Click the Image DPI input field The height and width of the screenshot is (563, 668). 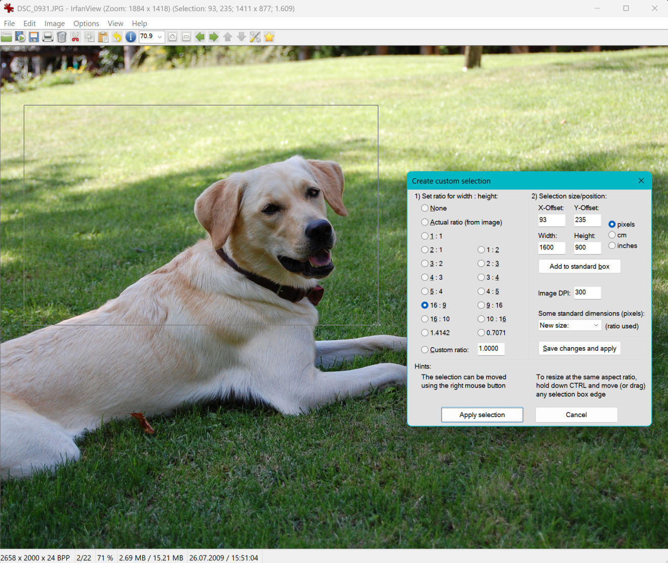(x=587, y=292)
